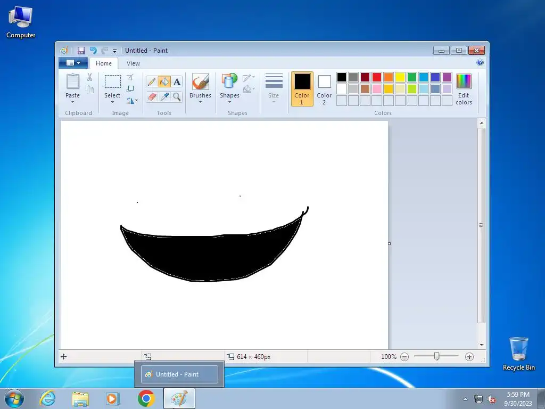
Task: Pick the black color swatch
Action: [x=342, y=77]
